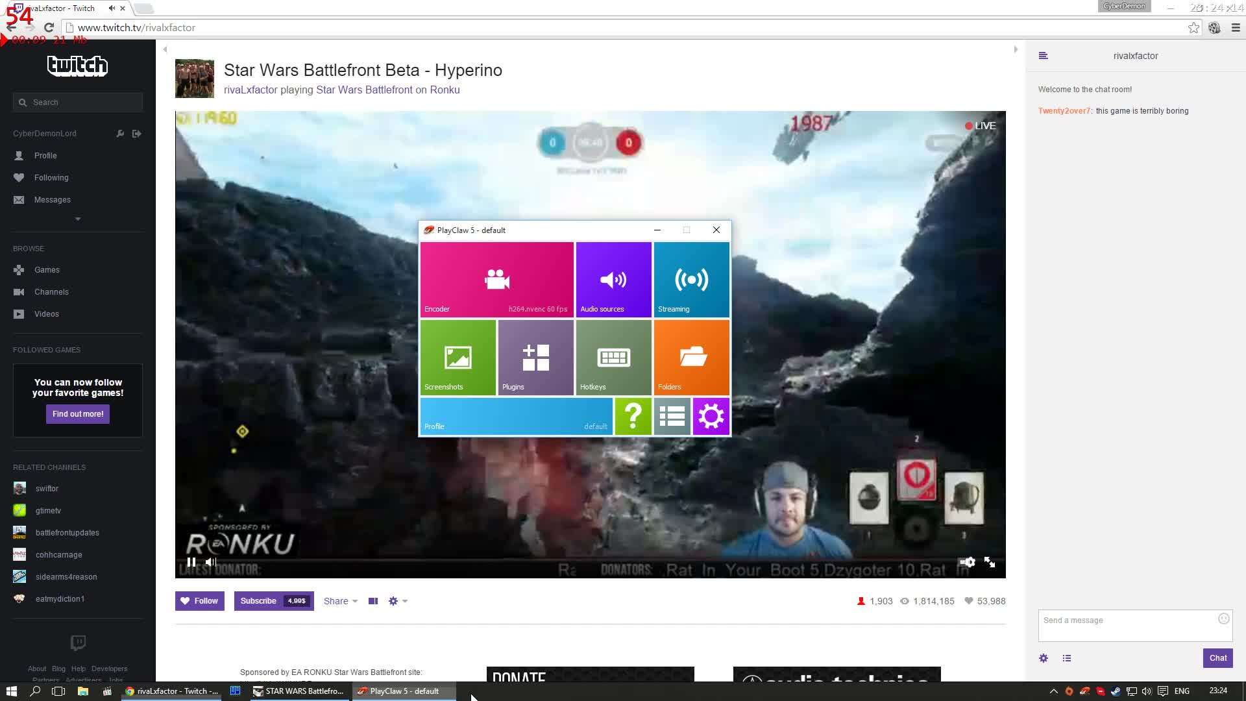Open the Folders tile
The image size is (1246, 701).
pos(691,358)
